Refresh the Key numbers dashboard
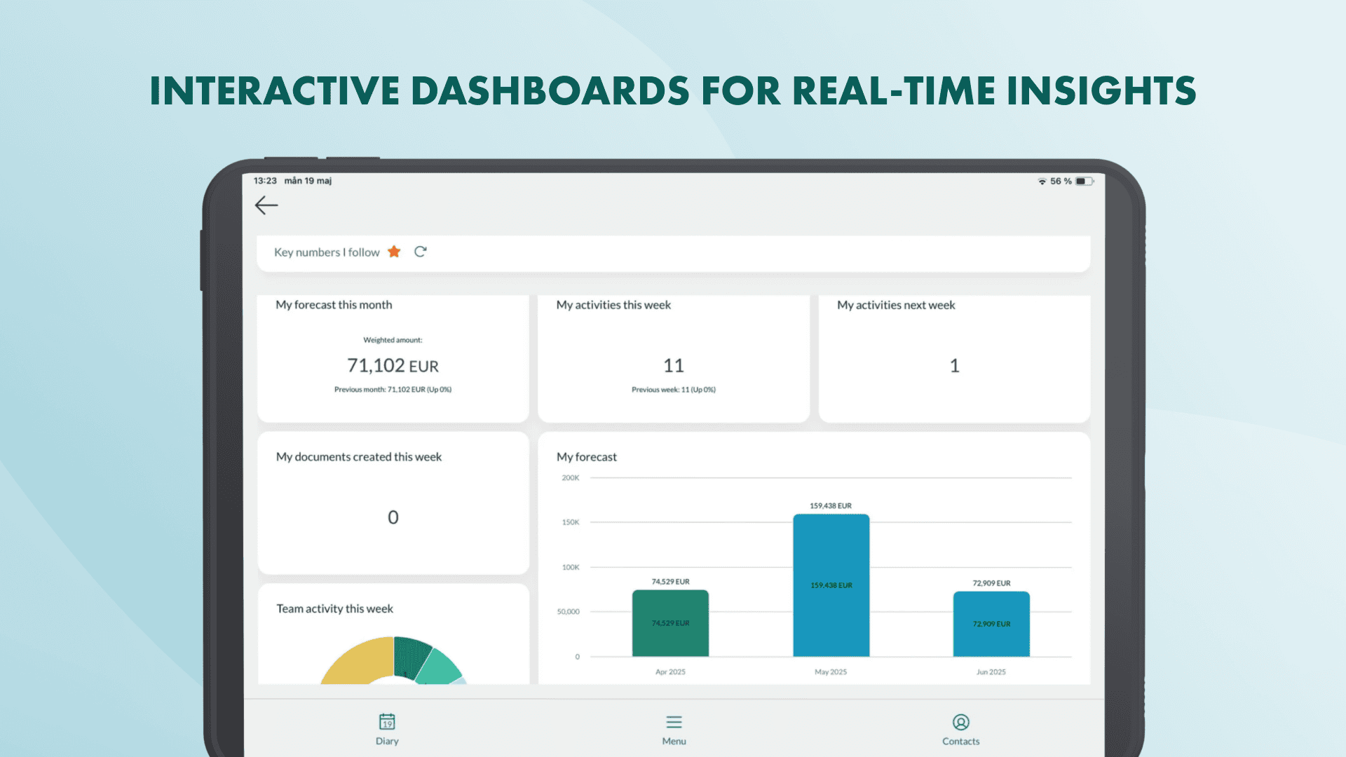The image size is (1346, 757). click(x=421, y=252)
